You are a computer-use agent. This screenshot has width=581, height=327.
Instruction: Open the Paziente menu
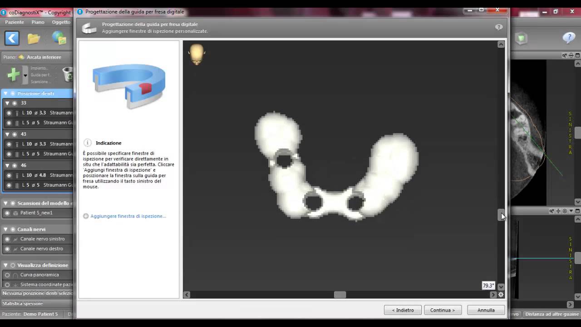(15, 22)
